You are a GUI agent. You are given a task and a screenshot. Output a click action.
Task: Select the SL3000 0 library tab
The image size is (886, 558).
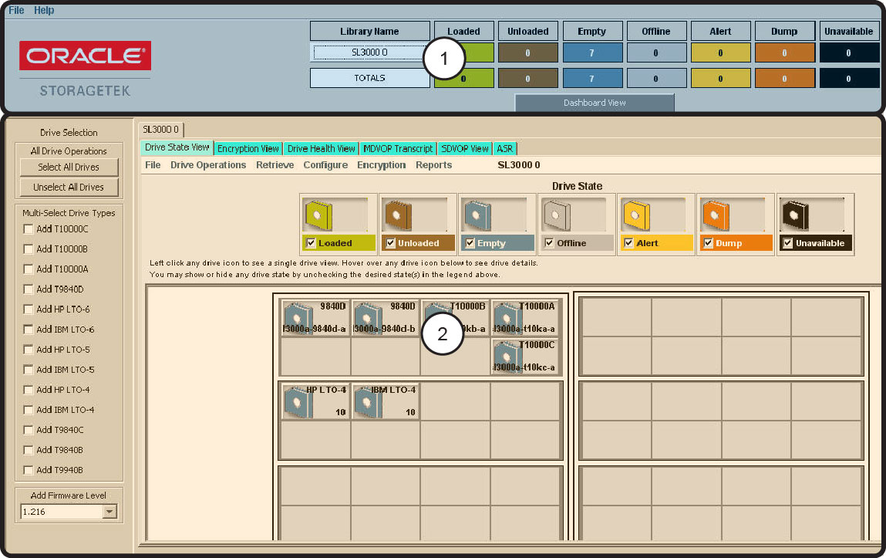click(161, 130)
